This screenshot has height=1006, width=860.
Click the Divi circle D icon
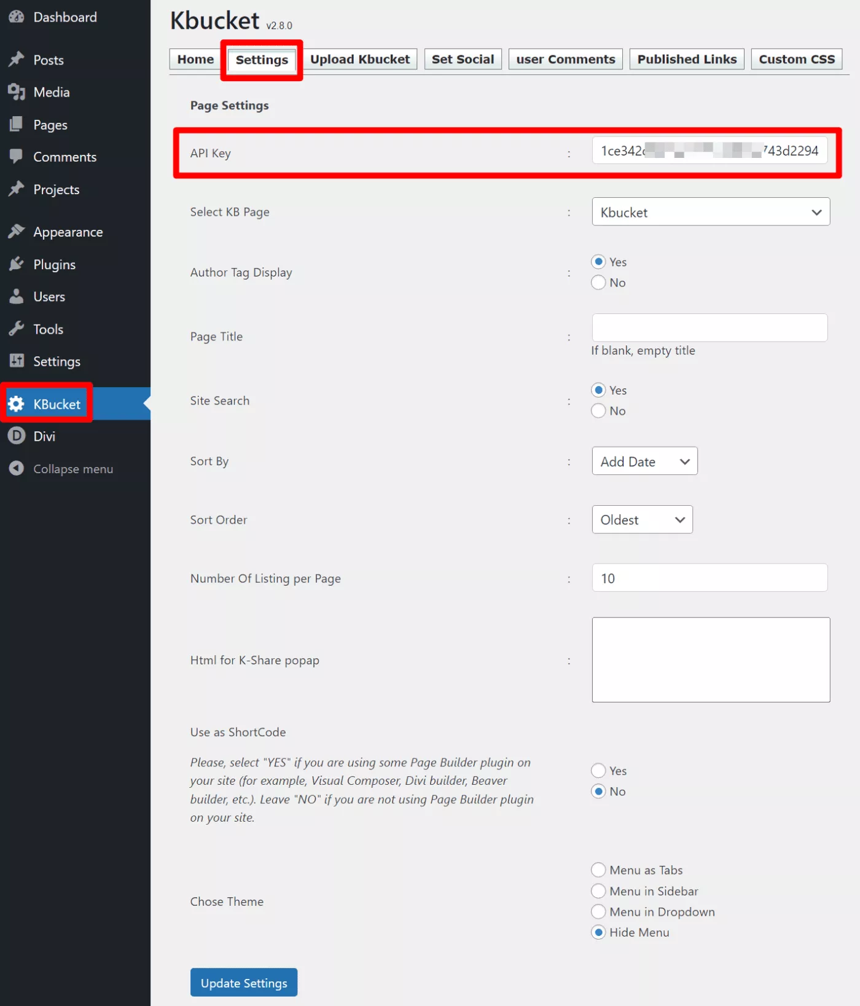click(17, 436)
